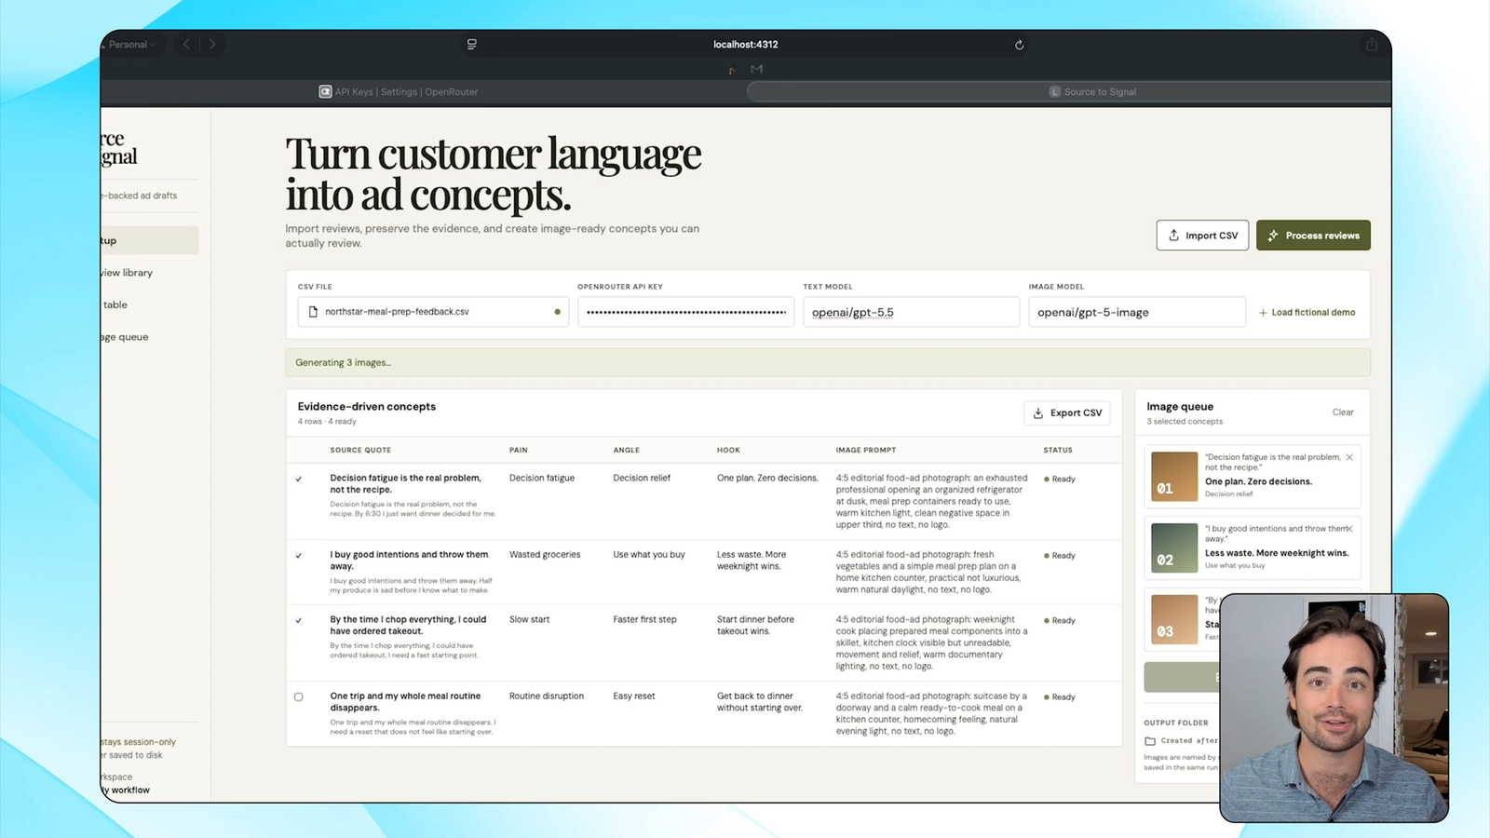The width and height of the screenshot is (1490, 838).
Task: Click the page tools icon left of the address bar
Action: tap(472, 44)
